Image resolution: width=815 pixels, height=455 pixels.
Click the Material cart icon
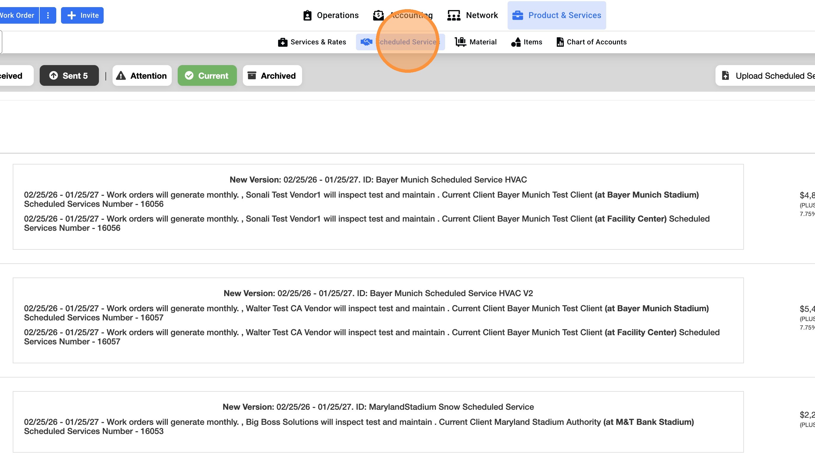[x=460, y=42]
